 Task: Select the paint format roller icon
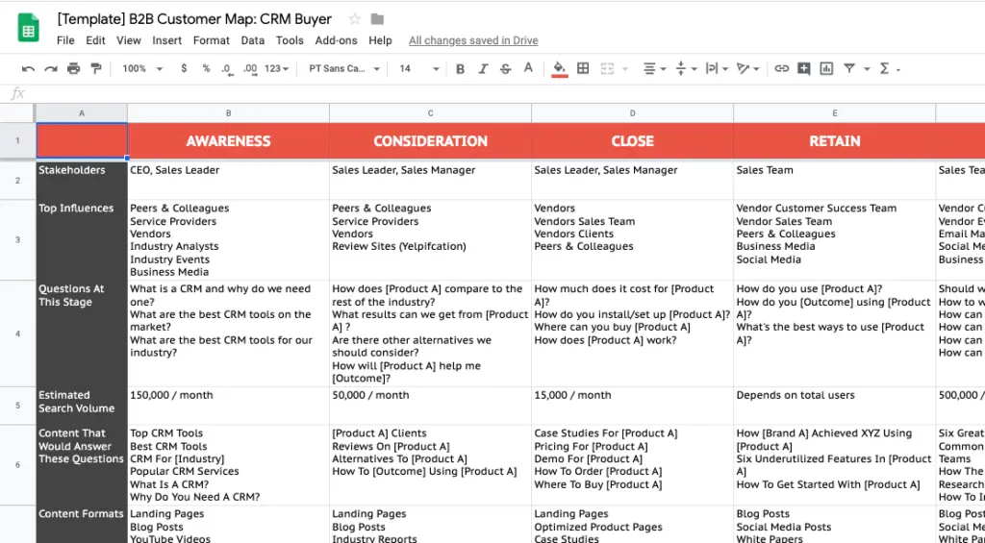[x=96, y=69]
